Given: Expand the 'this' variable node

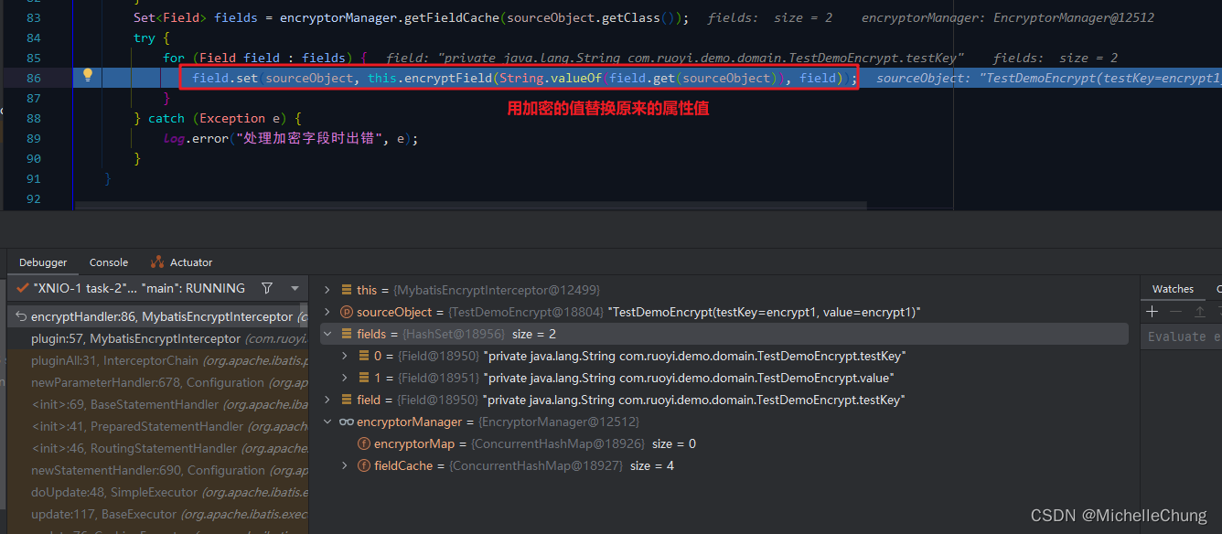Looking at the screenshot, I should click(328, 290).
